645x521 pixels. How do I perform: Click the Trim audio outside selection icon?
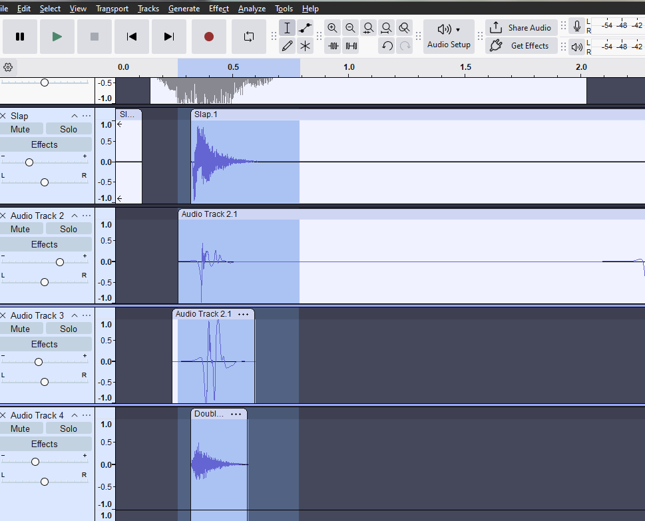(x=333, y=46)
